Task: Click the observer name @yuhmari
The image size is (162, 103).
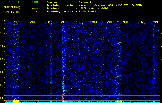Action: [85, 2]
